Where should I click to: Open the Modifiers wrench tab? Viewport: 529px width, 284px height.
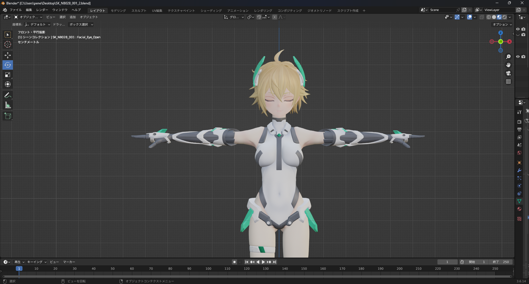tap(519, 170)
